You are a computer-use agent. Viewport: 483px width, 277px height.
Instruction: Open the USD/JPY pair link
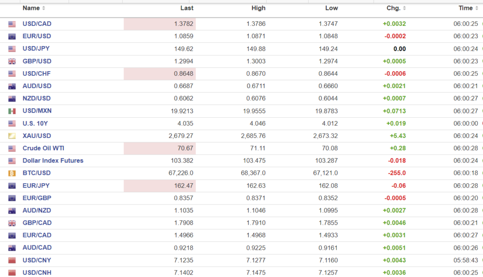[36, 49]
